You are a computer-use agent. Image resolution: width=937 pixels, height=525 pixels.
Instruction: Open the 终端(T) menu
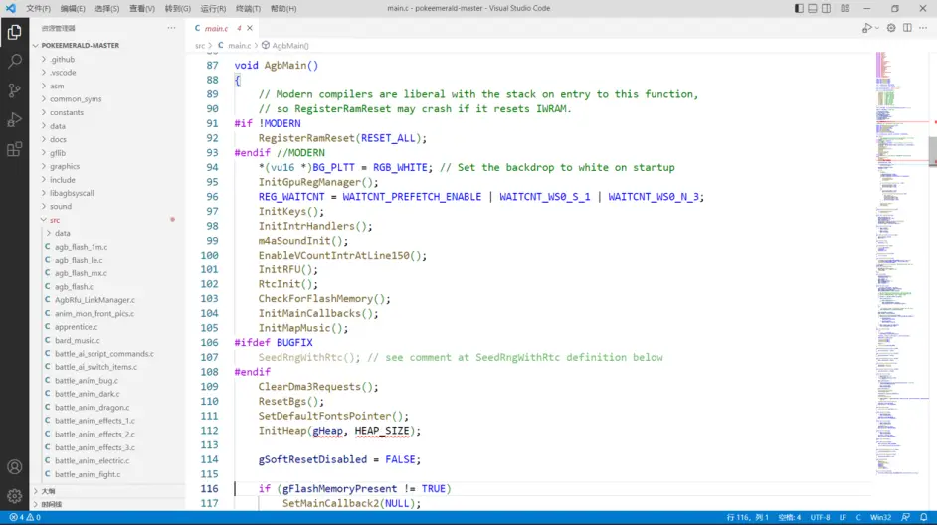tap(248, 8)
